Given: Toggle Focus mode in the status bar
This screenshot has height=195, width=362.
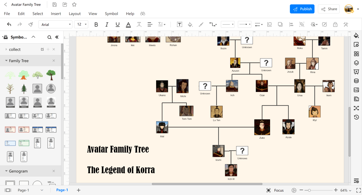Looking at the screenshot, I should (x=275, y=190).
